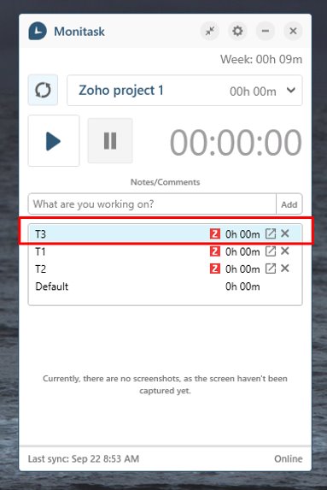This screenshot has height=490, width=327.
Task: Click the Add note button
Action: pos(289,204)
